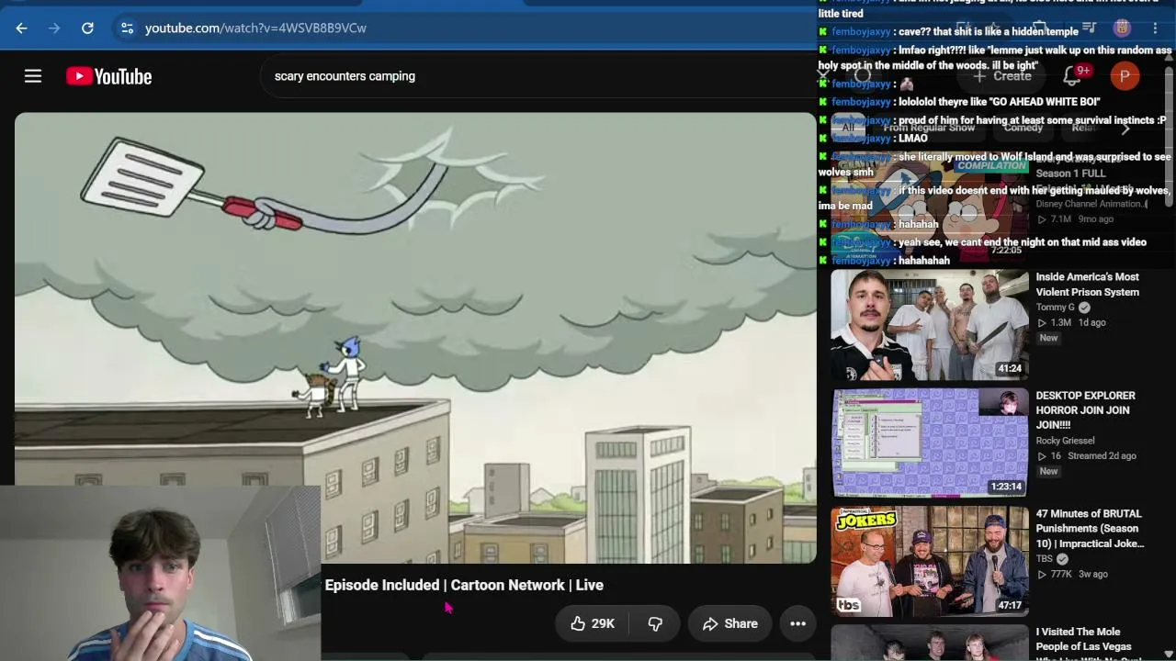This screenshot has height=661, width=1176.
Task: Show more filter chips with the right chevron
Action: tap(1125, 129)
